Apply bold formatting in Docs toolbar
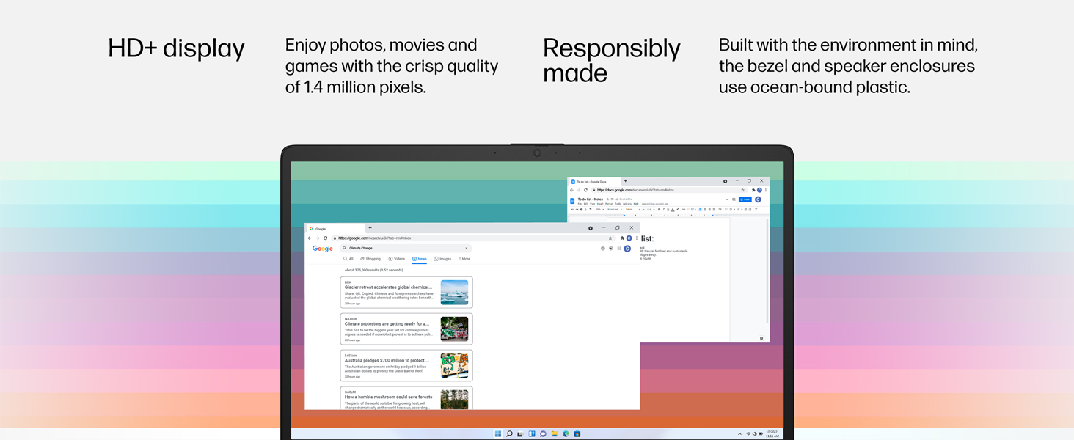The image size is (1074, 440). click(659, 209)
